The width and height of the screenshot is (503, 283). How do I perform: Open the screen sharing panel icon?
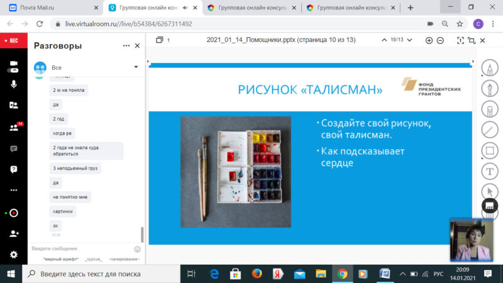click(13, 105)
